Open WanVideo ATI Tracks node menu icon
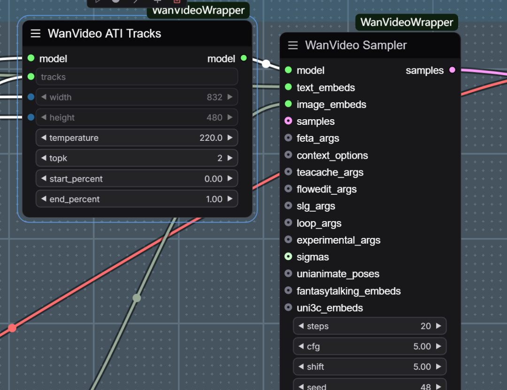Screen dimensions: 507x390 point(36,33)
